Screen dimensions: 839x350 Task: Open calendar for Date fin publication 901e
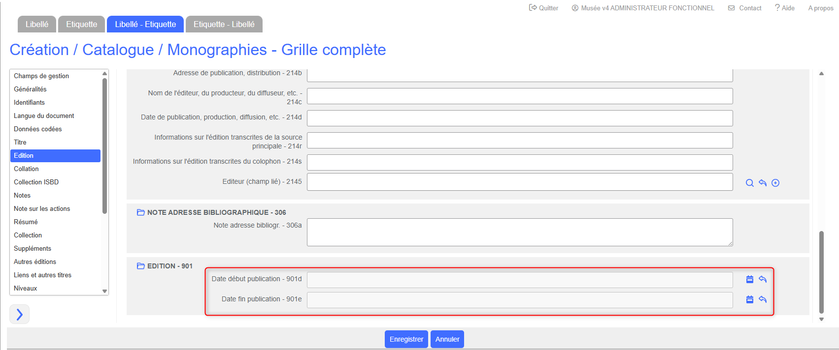pos(749,299)
